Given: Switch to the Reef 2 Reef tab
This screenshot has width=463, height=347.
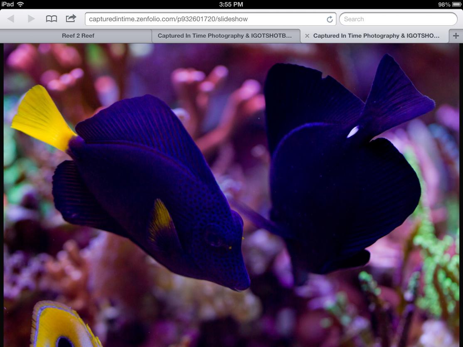Looking at the screenshot, I should pyautogui.click(x=76, y=36).
